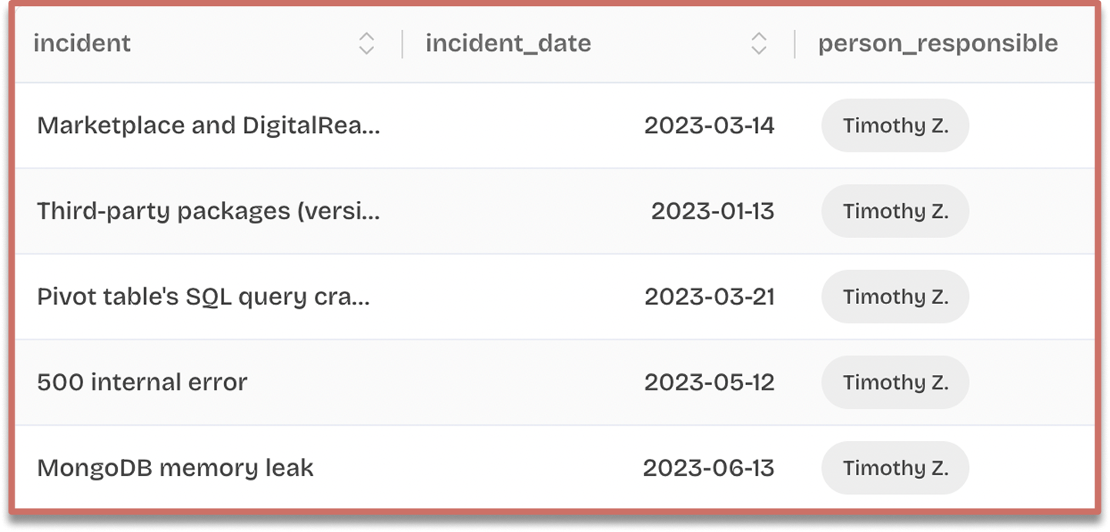Click sort icon in incident_date column header

coord(759,44)
